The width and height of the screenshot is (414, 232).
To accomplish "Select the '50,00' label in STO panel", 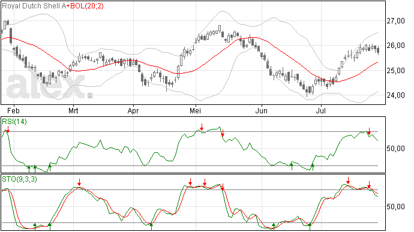I will [395, 207].
